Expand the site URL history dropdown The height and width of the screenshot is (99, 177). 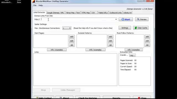coord(116,19)
